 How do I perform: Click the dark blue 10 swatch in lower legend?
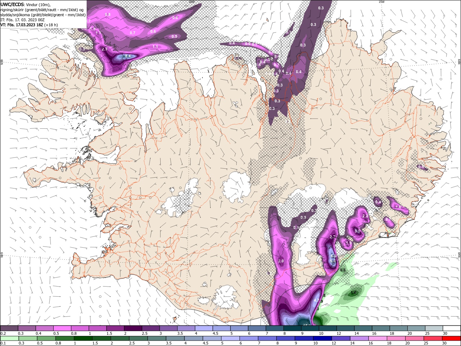point(323,338)
